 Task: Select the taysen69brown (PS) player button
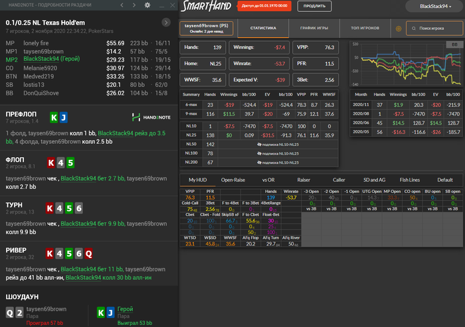pos(207,28)
